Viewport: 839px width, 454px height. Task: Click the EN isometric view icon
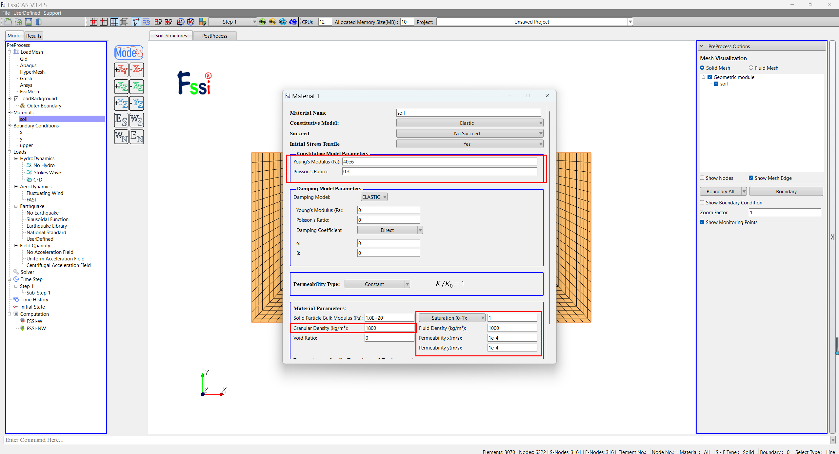coord(137,137)
